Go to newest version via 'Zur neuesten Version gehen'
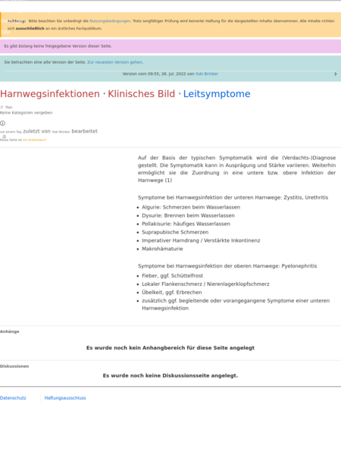This screenshot has height=455, width=341. click(115, 62)
